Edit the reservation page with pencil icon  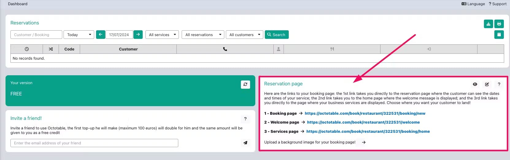(x=487, y=84)
